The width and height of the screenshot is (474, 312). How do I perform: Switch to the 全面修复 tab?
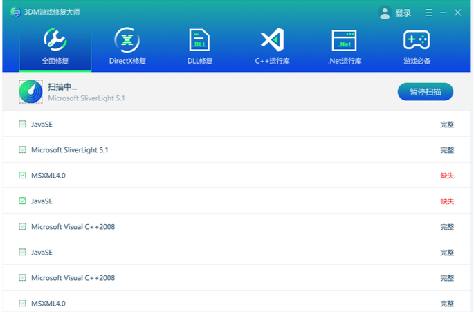[55, 48]
